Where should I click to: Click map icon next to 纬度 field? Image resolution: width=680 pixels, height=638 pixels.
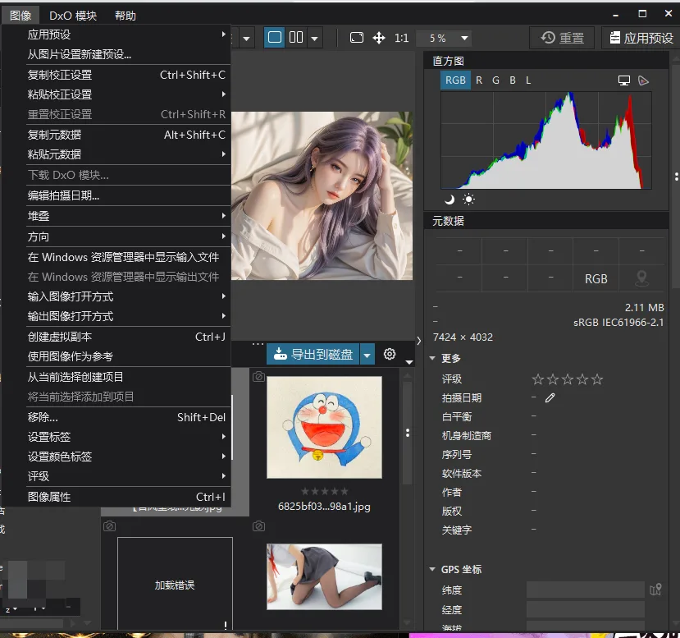coord(655,590)
